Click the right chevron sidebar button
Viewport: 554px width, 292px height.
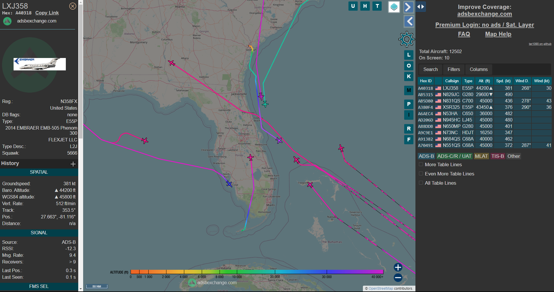click(408, 7)
